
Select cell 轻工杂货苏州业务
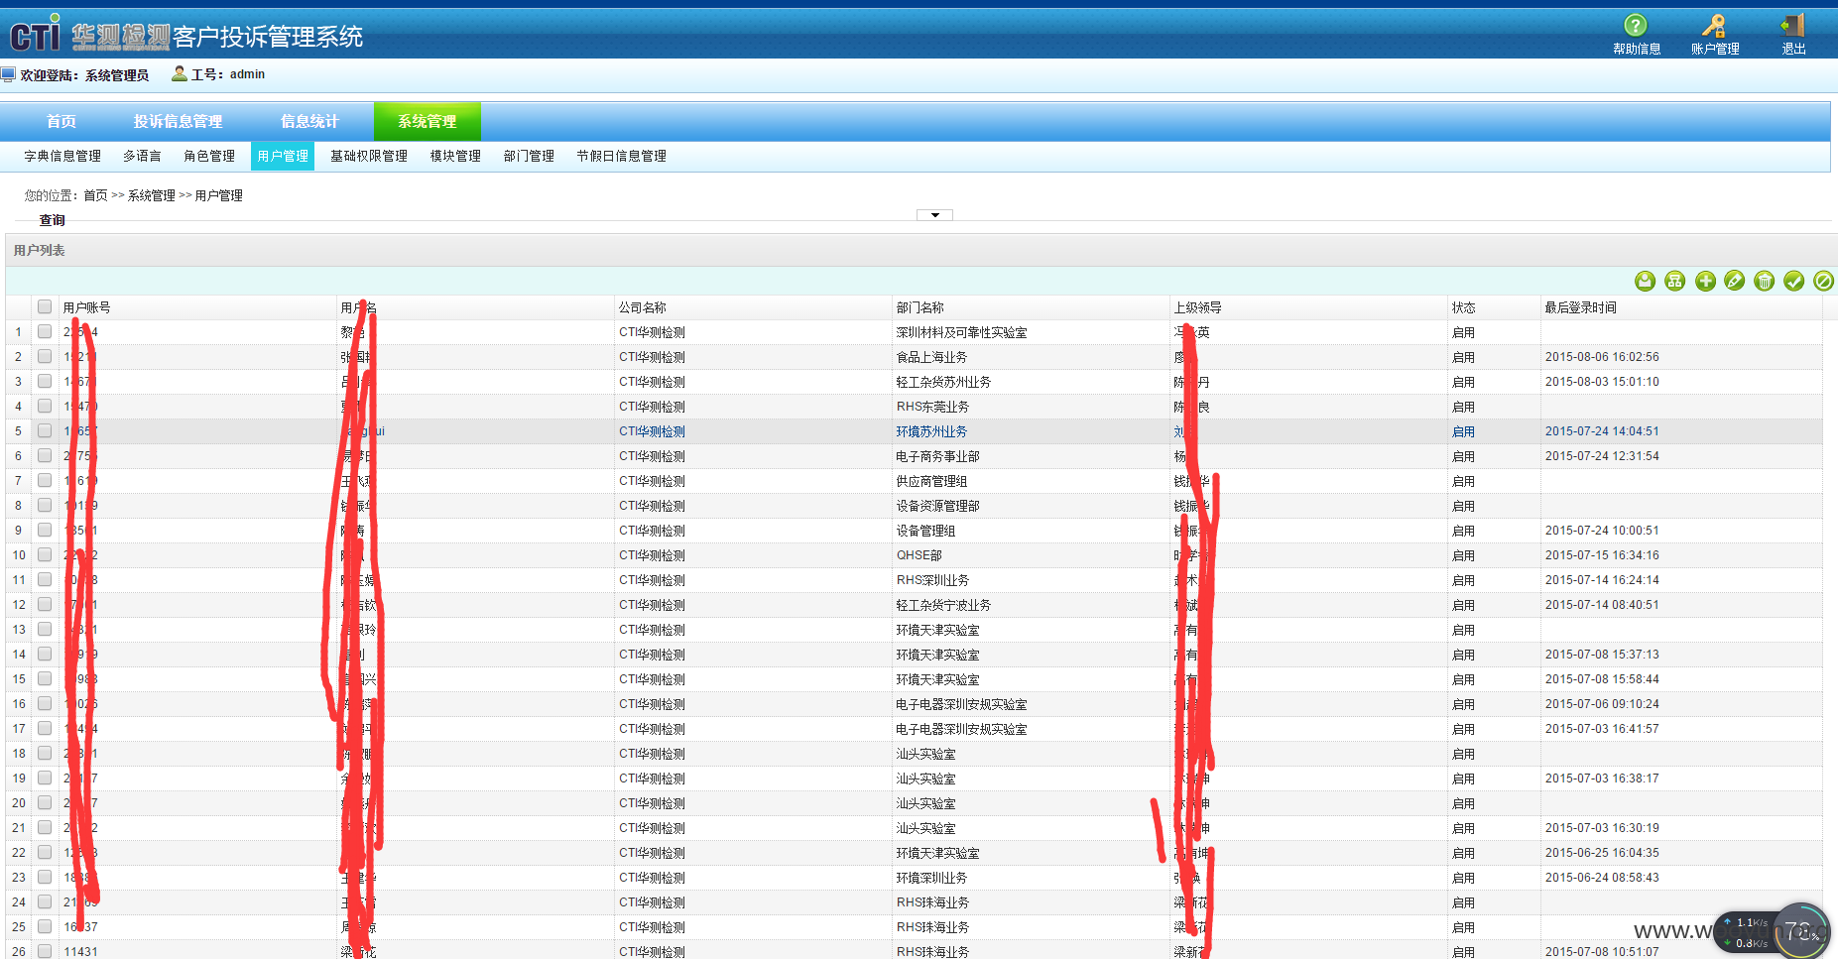coord(943,382)
